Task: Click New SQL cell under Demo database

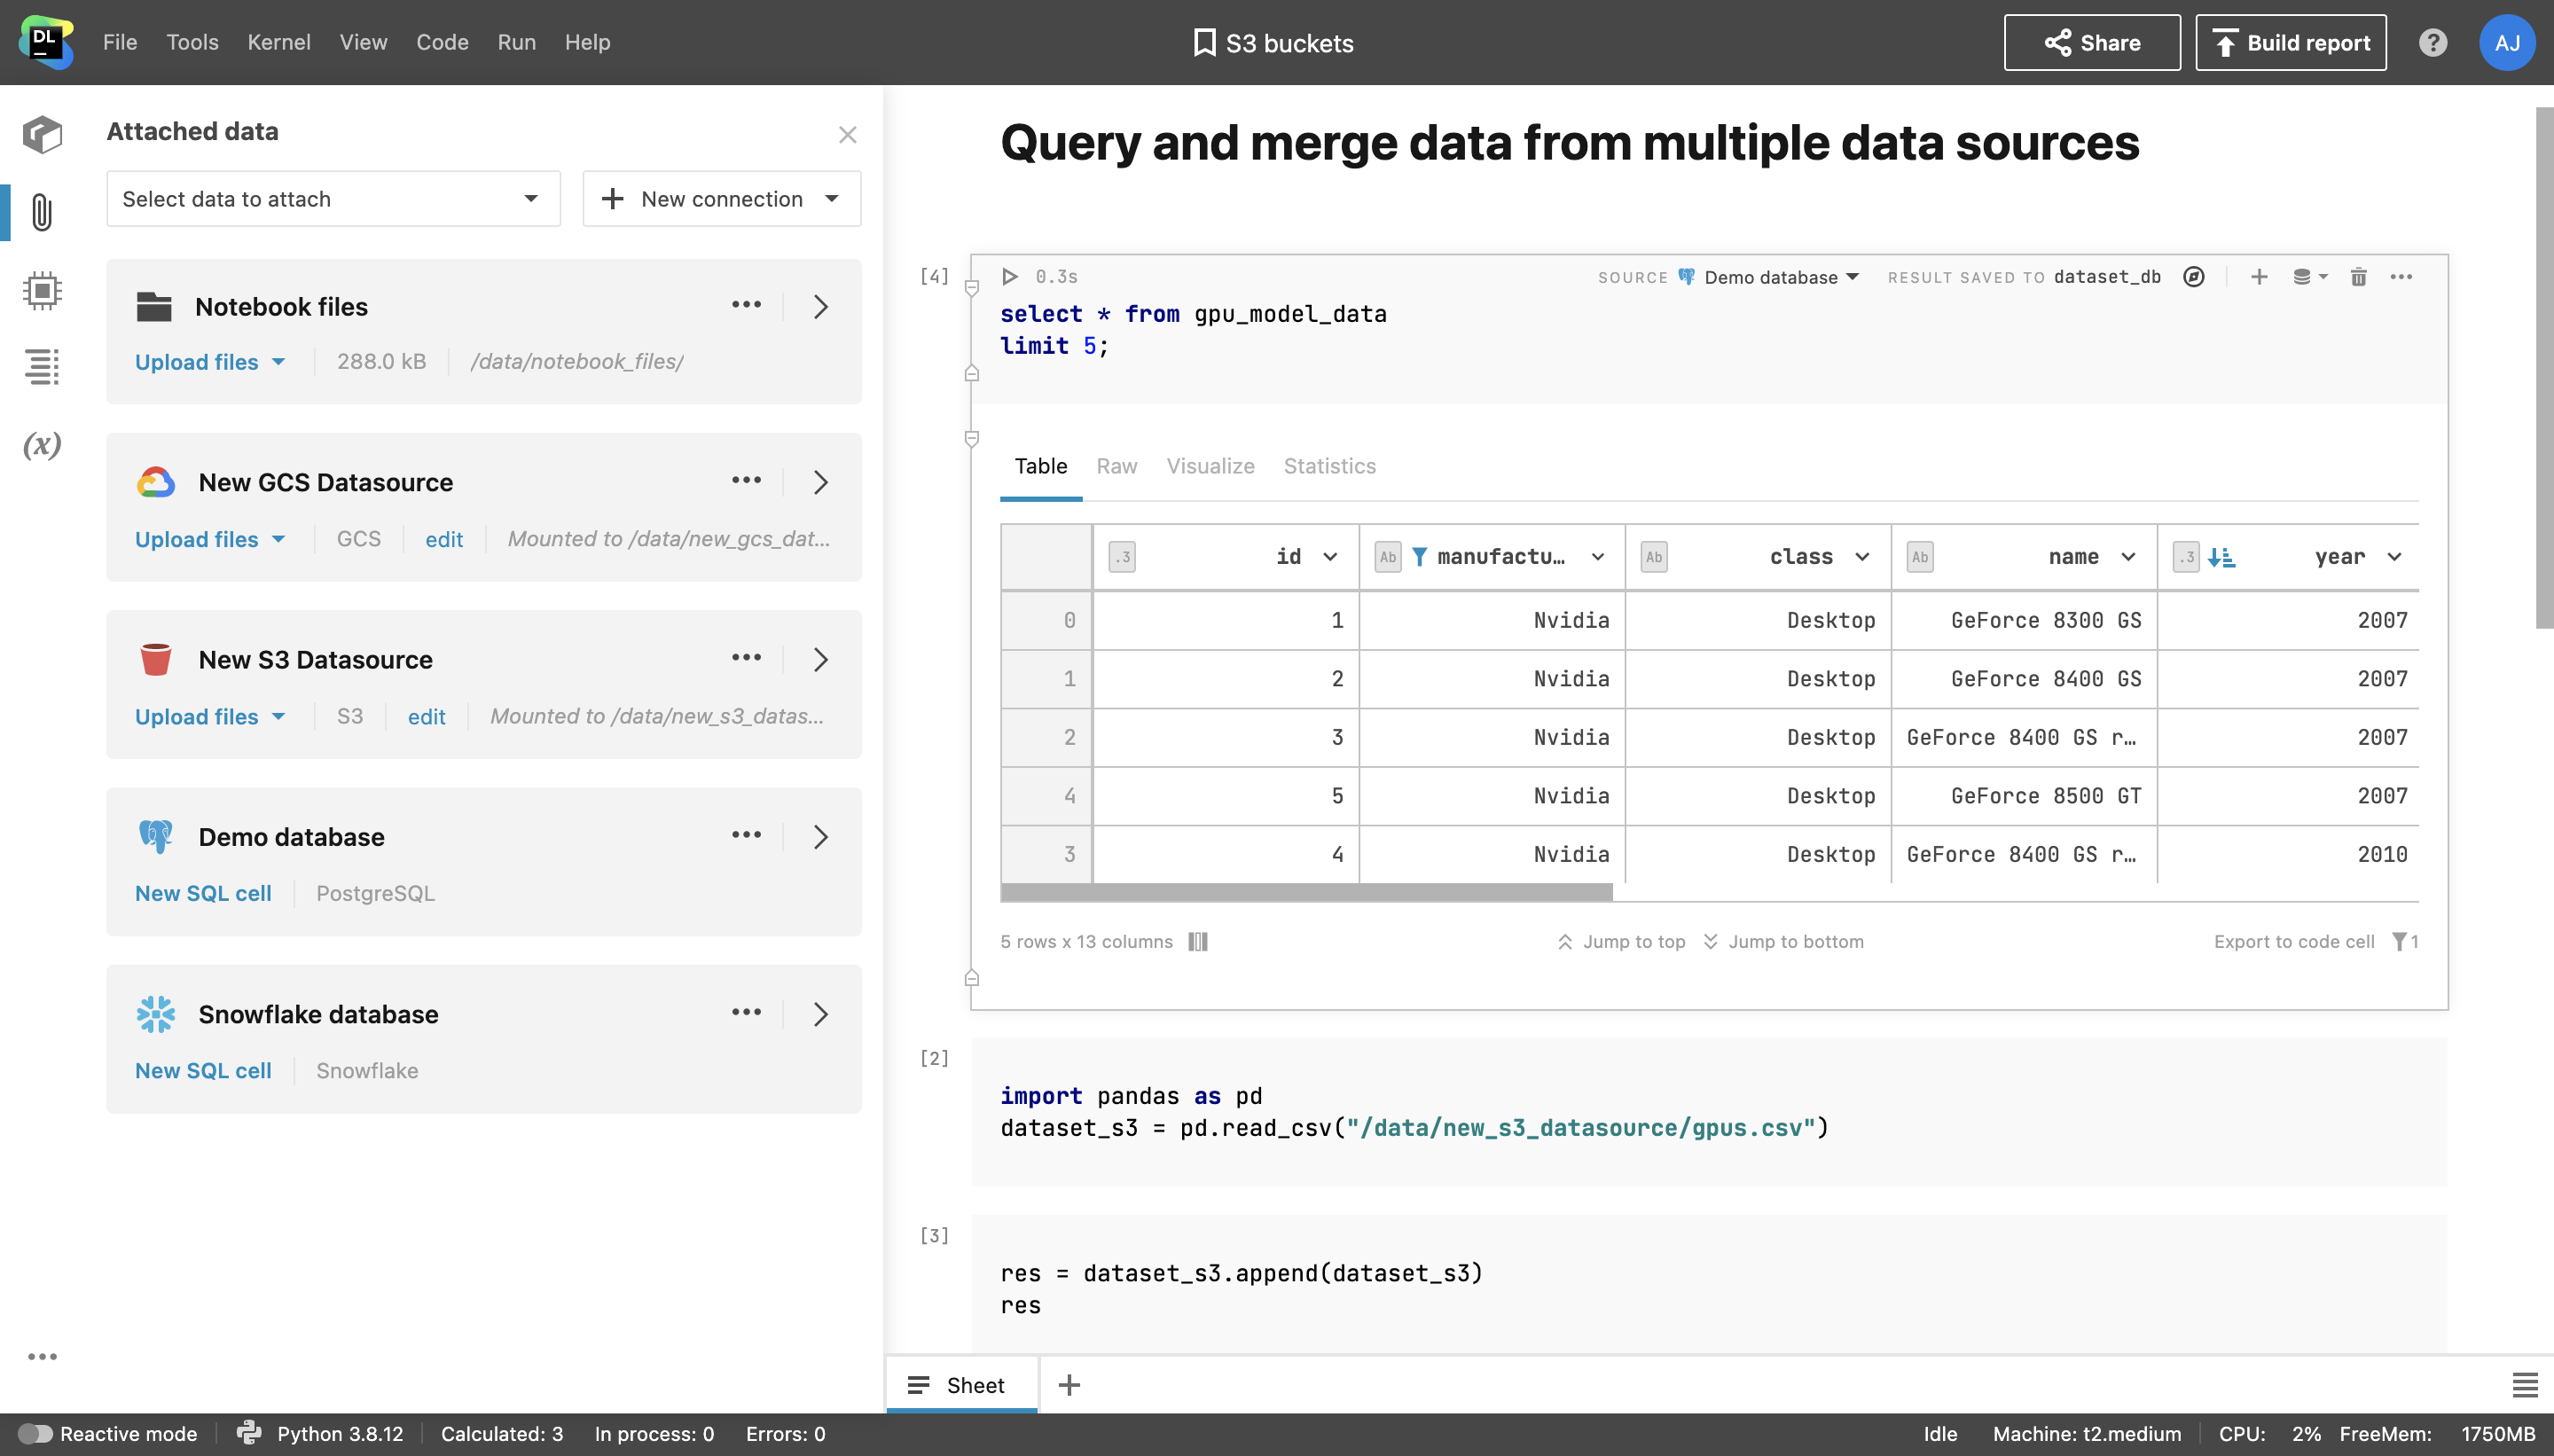Action: click(x=203, y=894)
